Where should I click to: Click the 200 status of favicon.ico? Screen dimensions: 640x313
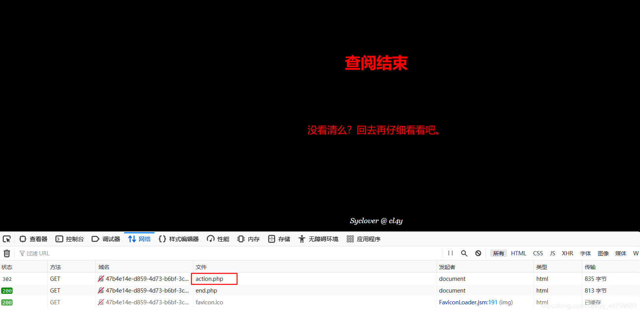tap(7, 302)
